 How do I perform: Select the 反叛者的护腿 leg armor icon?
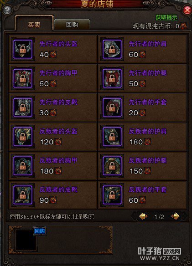pyautogui.click(x=112, y=166)
